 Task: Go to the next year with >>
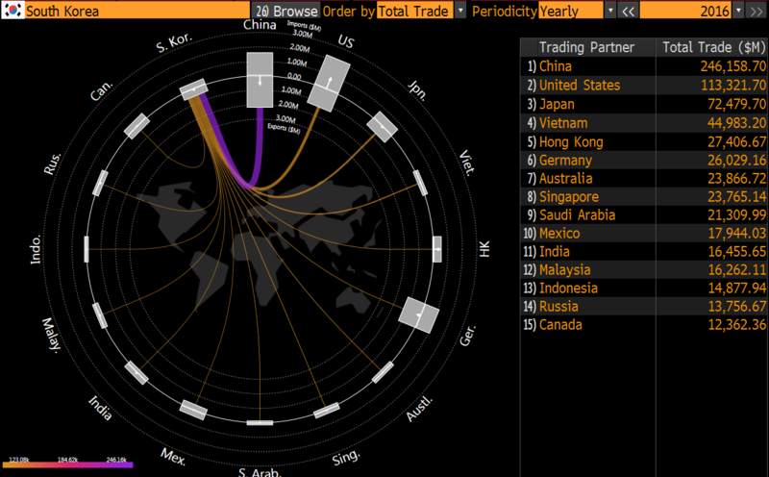pyautogui.click(x=757, y=11)
